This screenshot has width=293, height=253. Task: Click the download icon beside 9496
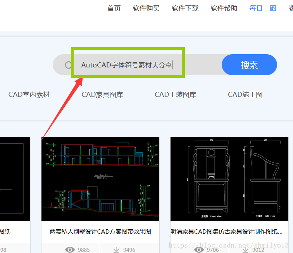point(116,250)
